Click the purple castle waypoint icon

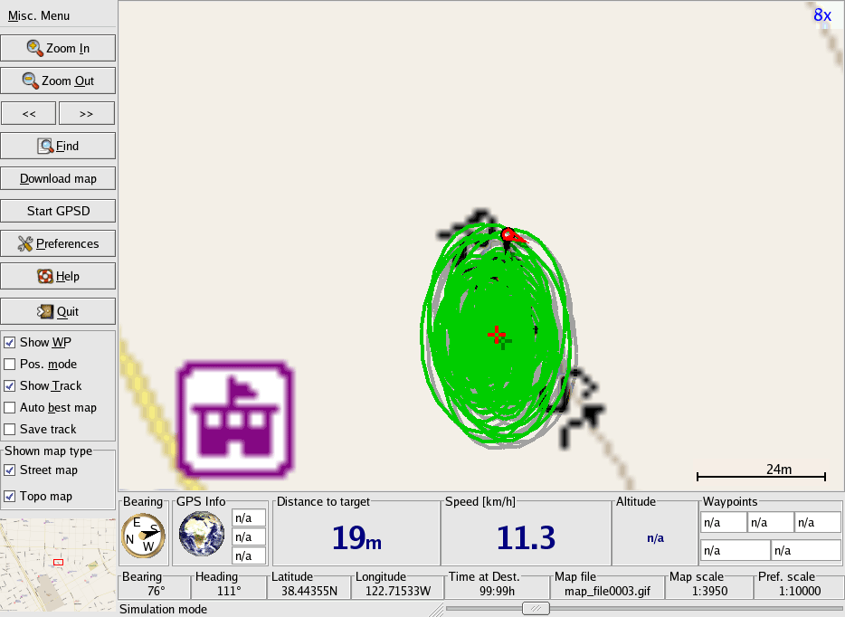(235, 420)
